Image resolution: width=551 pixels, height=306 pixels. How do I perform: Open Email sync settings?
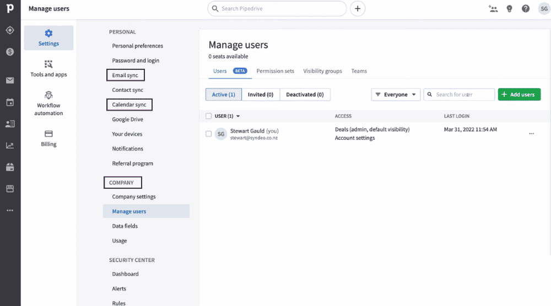coord(125,75)
